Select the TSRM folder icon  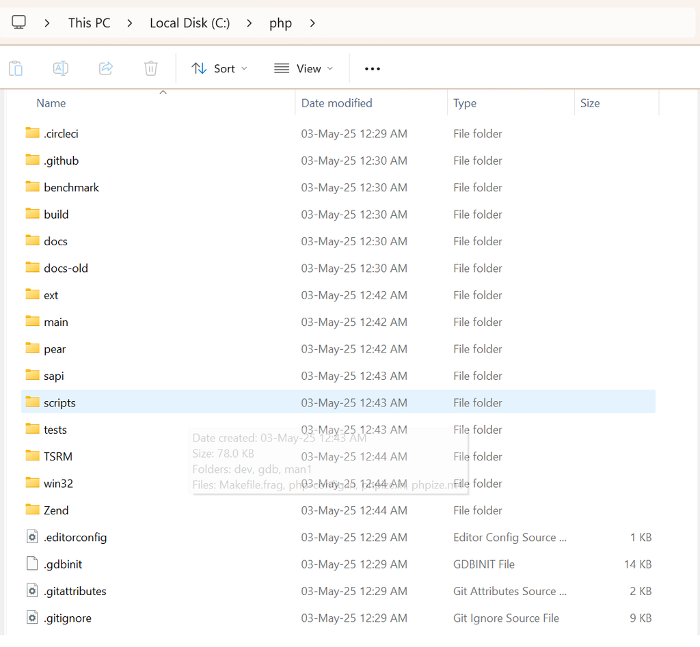32,456
